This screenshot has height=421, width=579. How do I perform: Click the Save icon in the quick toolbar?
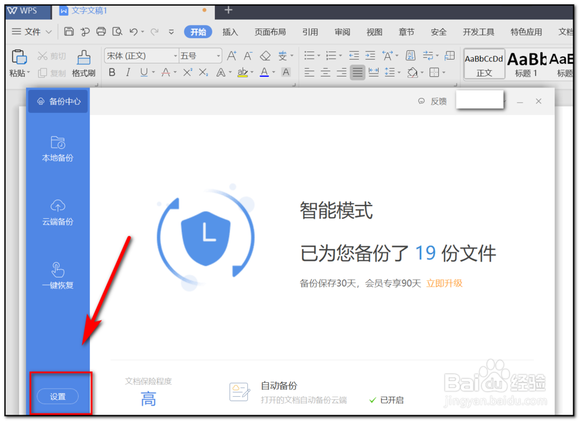click(69, 32)
